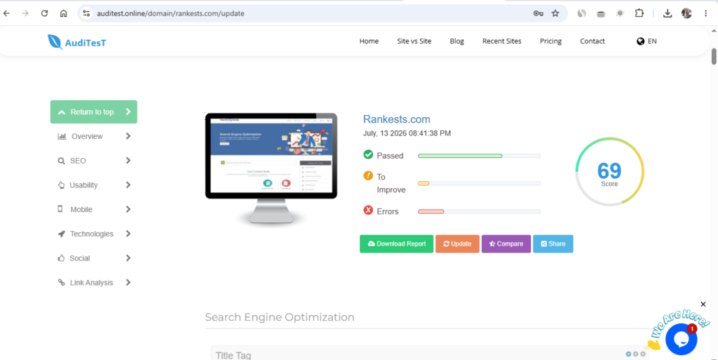Click the Social thumbs-up icon
The width and height of the screenshot is (718, 360).
pos(62,258)
